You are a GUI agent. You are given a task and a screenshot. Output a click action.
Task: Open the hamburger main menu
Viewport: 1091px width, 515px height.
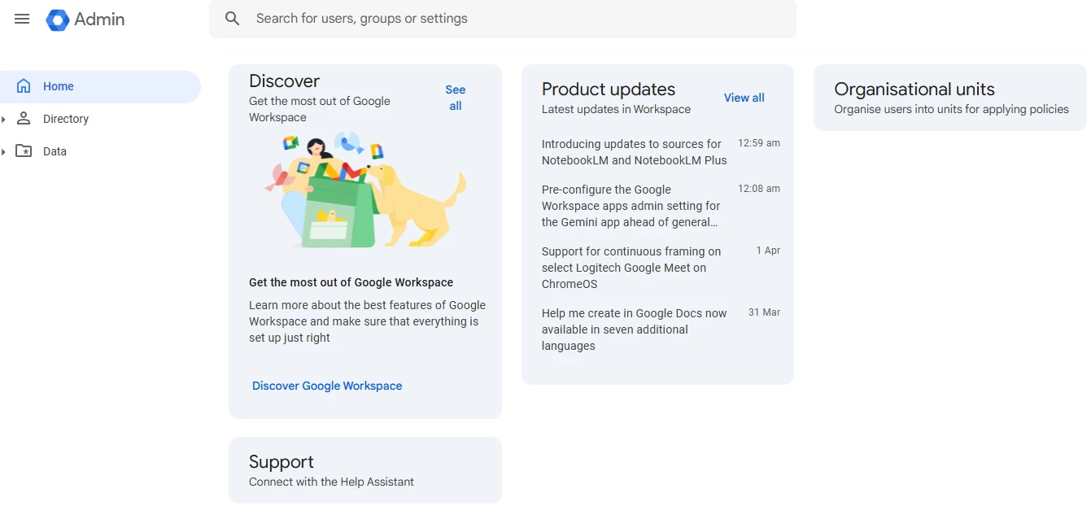coord(22,19)
